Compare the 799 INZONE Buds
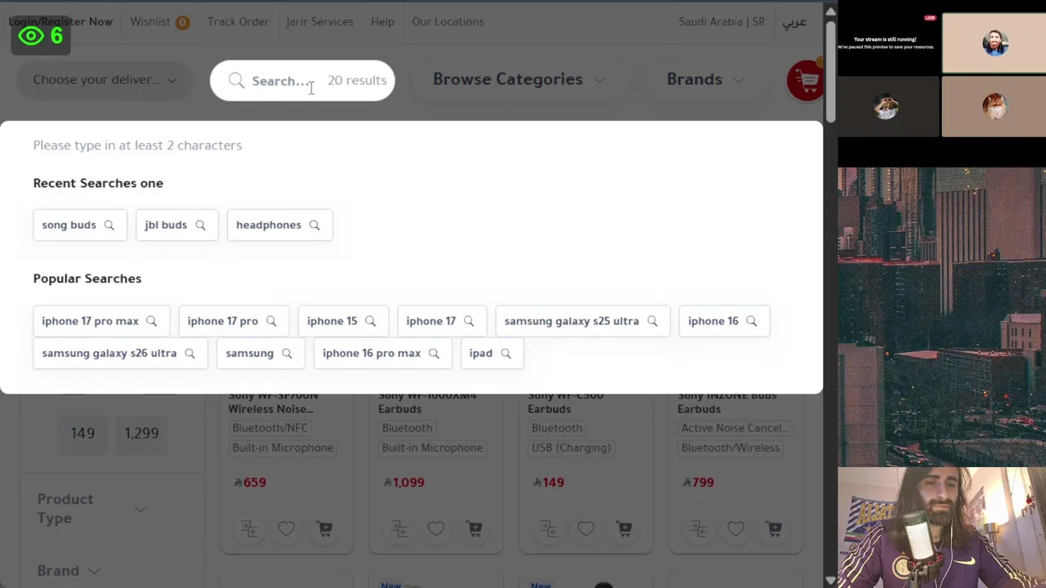 click(x=698, y=529)
